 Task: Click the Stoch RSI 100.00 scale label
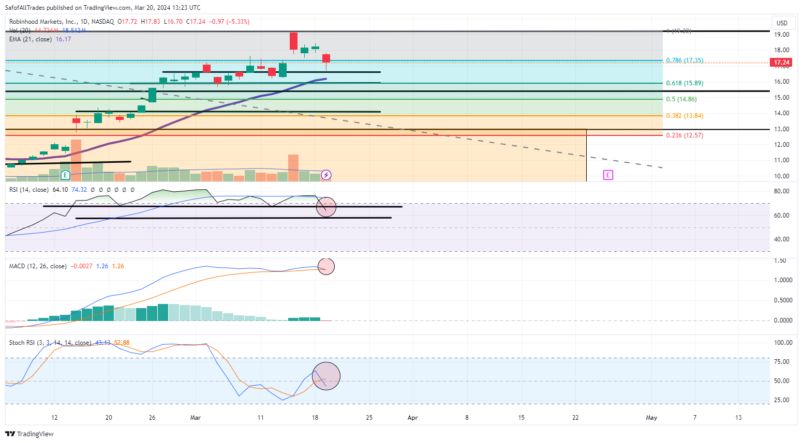[783, 343]
